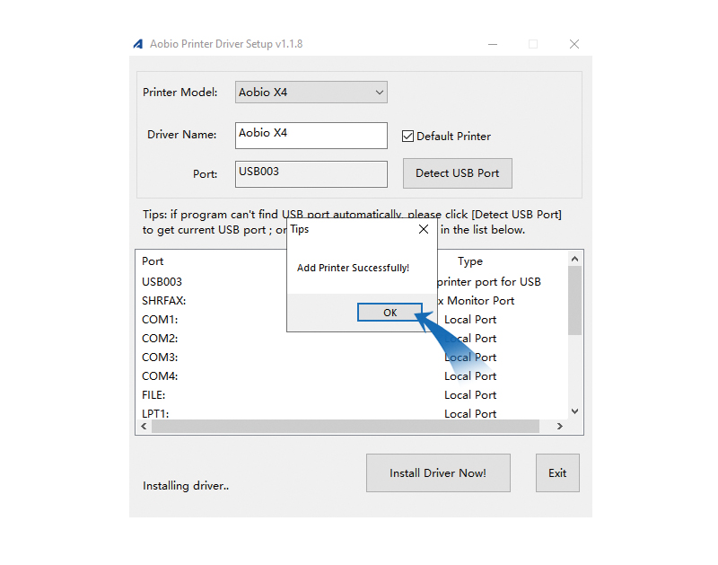The width and height of the screenshot is (718, 565).
Task: Click Local Port cell in COM4: row
Action: coord(470,376)
